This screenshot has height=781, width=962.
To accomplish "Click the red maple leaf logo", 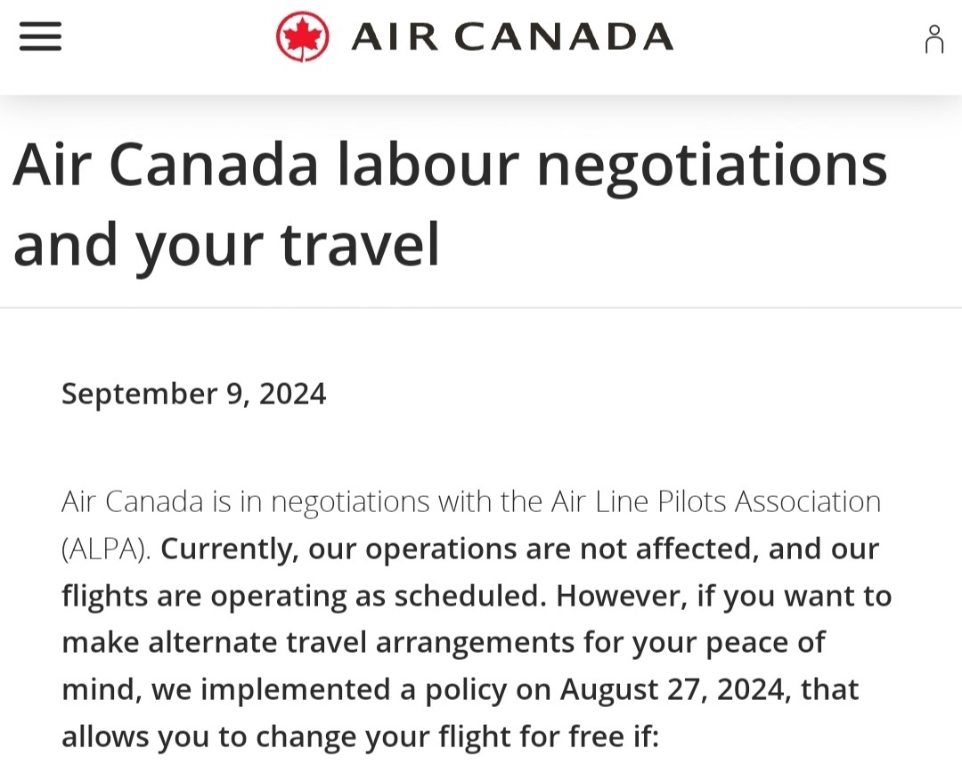I will [302, 37].
